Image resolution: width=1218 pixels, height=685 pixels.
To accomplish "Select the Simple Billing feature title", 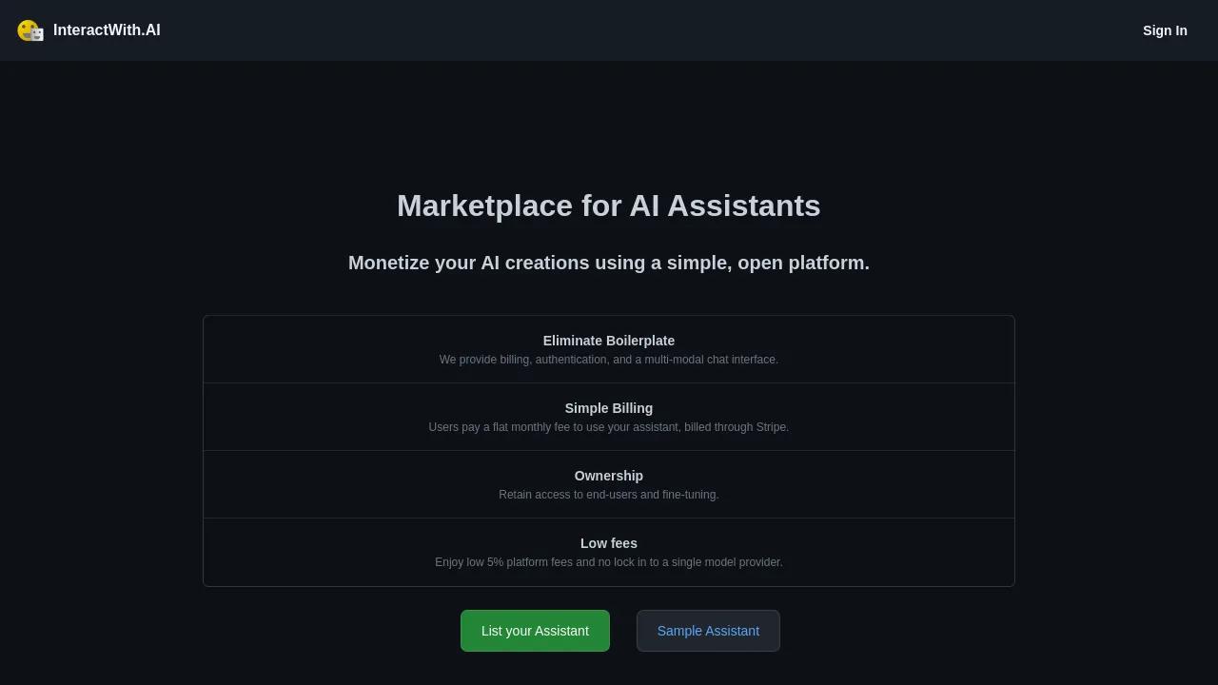I will coord(609,408).
